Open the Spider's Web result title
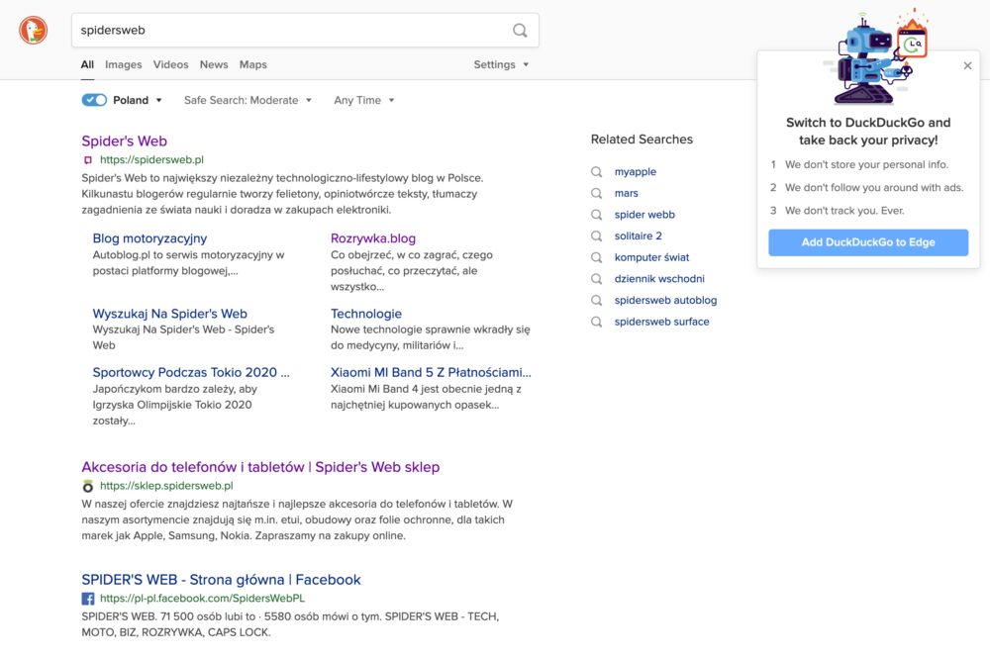990x659 pixels. pyautogui.click(x=125, y=141)
